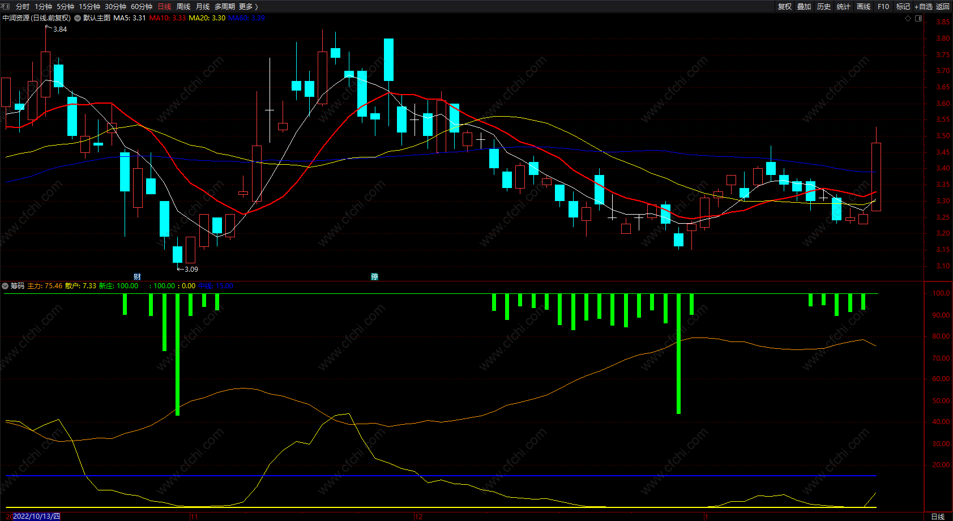Activate the 画线 drawing tool
The image size is (953, 521).
864,6
